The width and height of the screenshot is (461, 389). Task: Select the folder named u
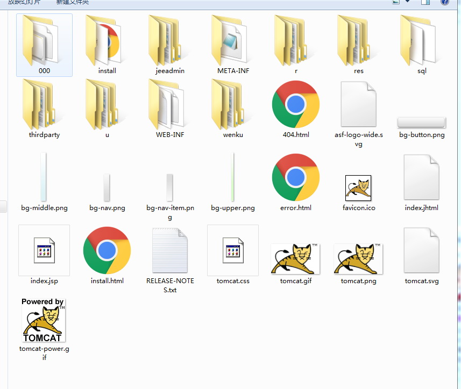107,109
